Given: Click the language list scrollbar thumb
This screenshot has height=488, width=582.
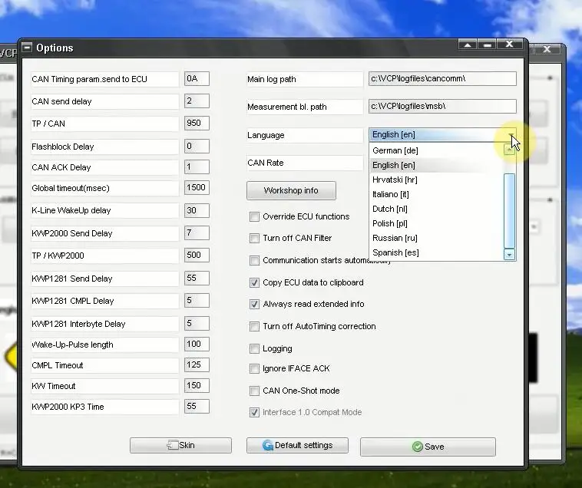Looking at the screenshot, I should tap(509, 211).
